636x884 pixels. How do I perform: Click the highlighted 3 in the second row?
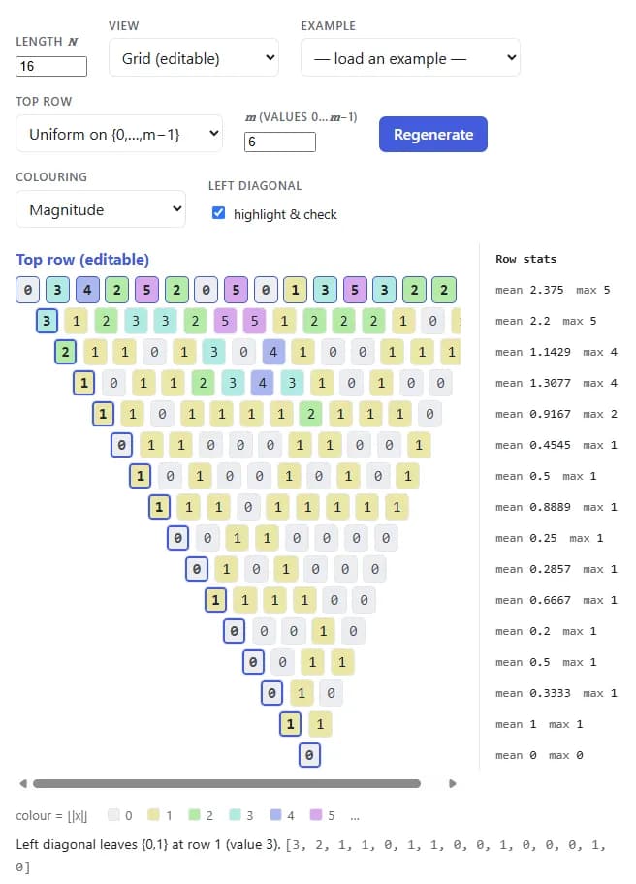pos(47,321)
